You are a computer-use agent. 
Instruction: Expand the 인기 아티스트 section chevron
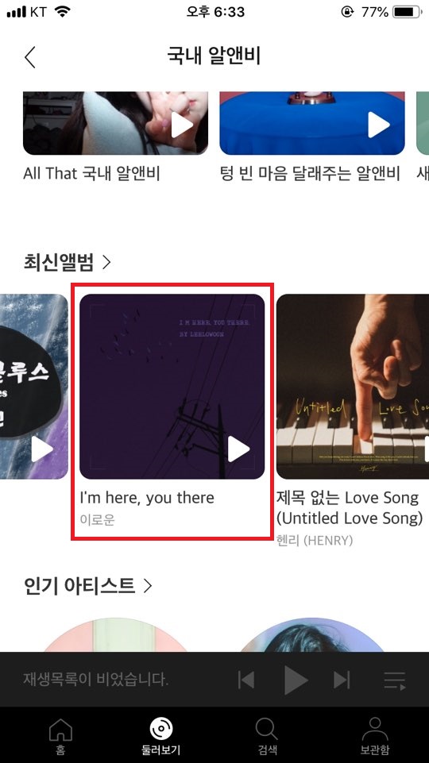point(148,586)
